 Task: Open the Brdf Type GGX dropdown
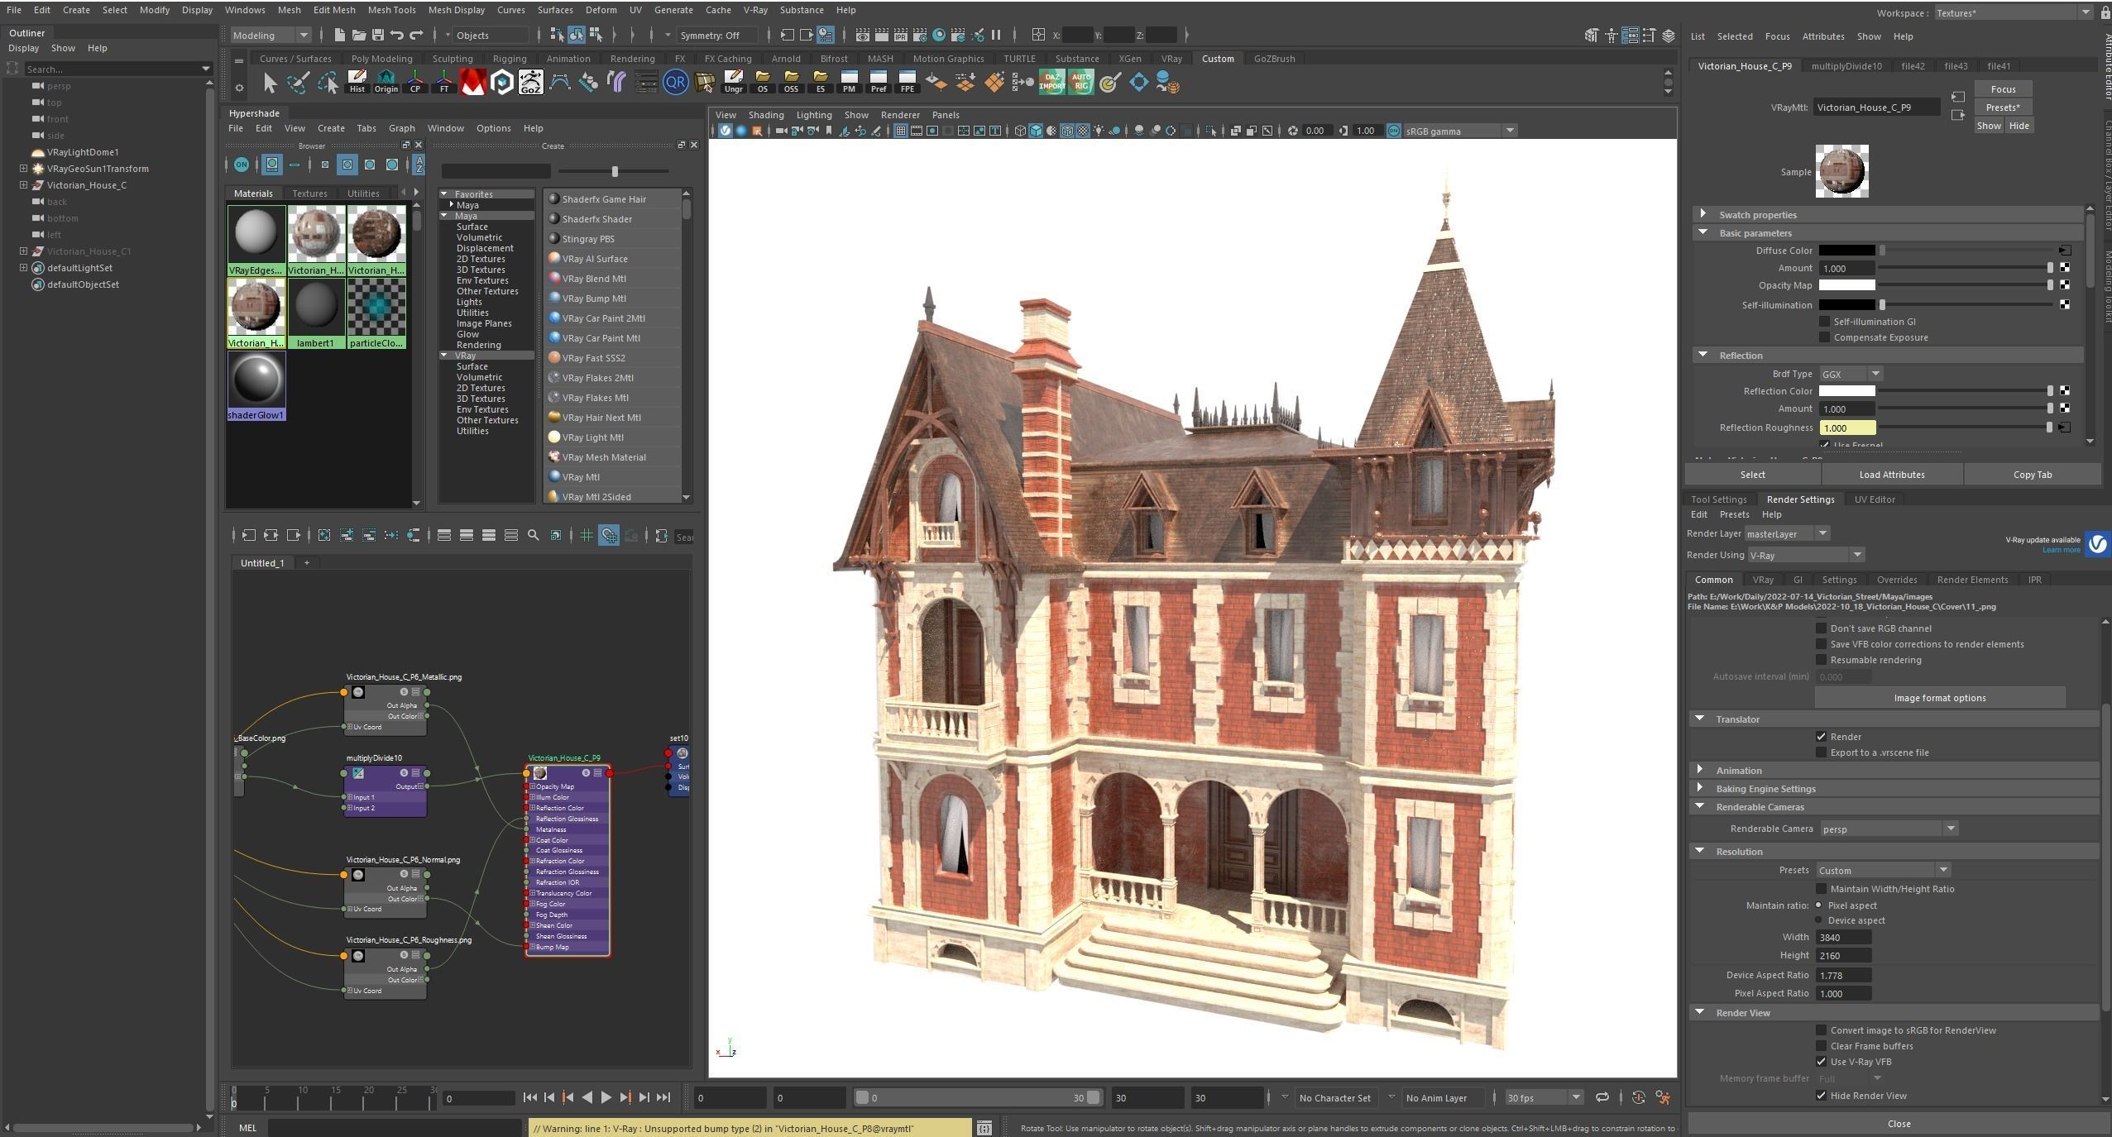(1850, 374)
